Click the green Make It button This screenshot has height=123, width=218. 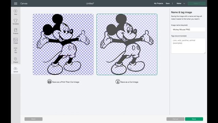tap(197, 3)
